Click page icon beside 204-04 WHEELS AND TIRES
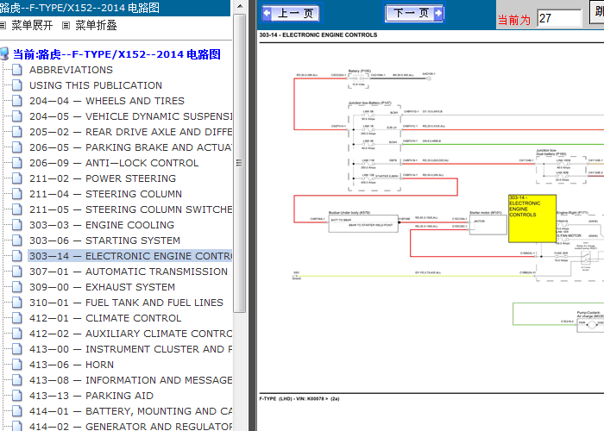The height and width of the screenshot is (431, 604). tap(17, 101)
